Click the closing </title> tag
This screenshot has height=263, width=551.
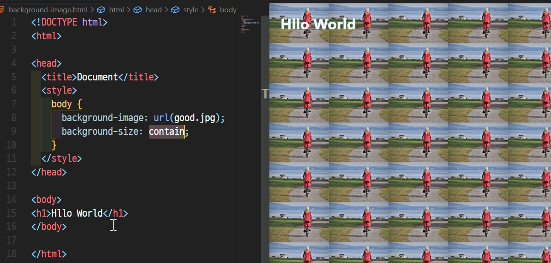point(138,77)
